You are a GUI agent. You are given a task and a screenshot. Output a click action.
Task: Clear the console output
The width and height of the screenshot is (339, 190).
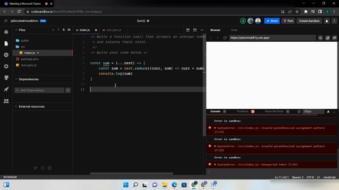299,111
